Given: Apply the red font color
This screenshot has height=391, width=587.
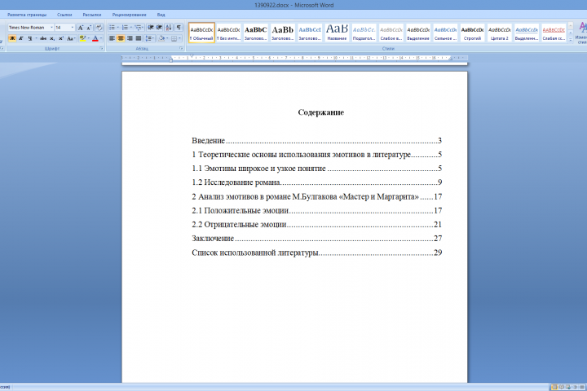Looking at the screenshot, I should (95, 38).
